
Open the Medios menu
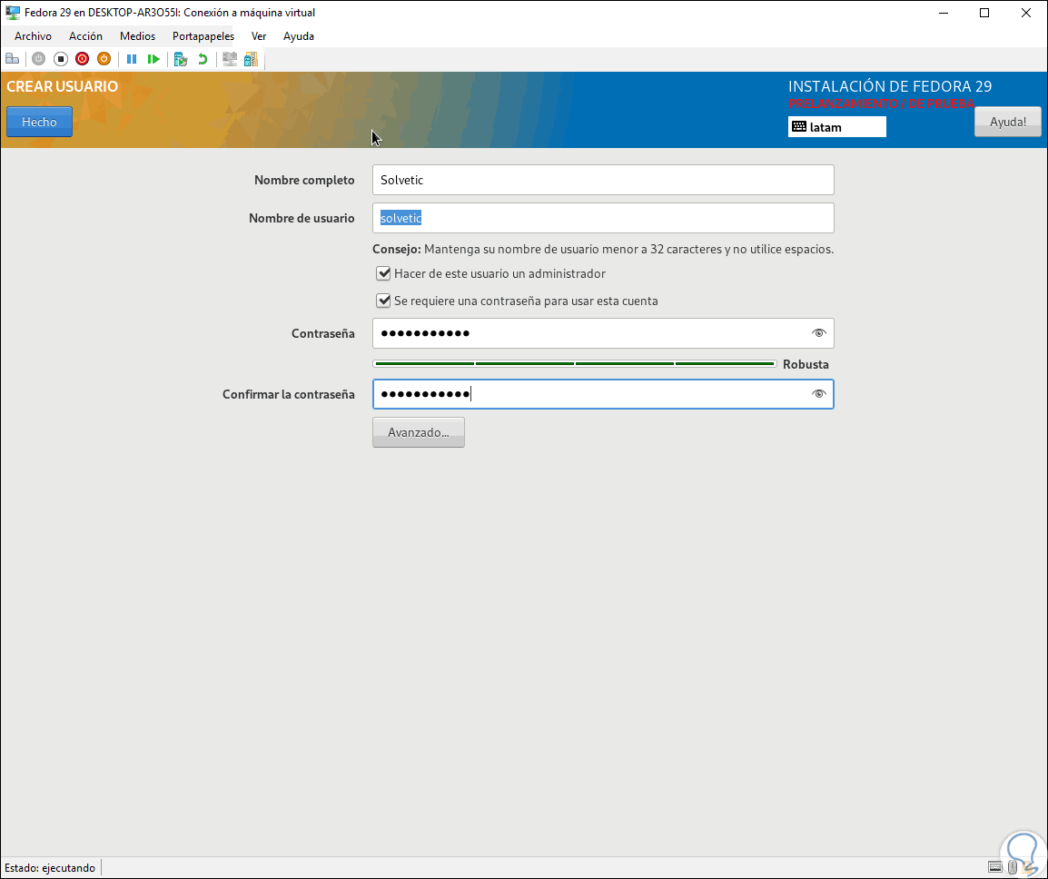click(138, 36)
